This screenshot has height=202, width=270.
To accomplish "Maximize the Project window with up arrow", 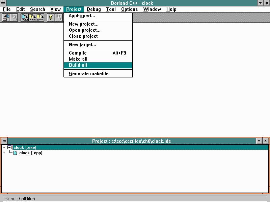I will [x=265, y=141].
